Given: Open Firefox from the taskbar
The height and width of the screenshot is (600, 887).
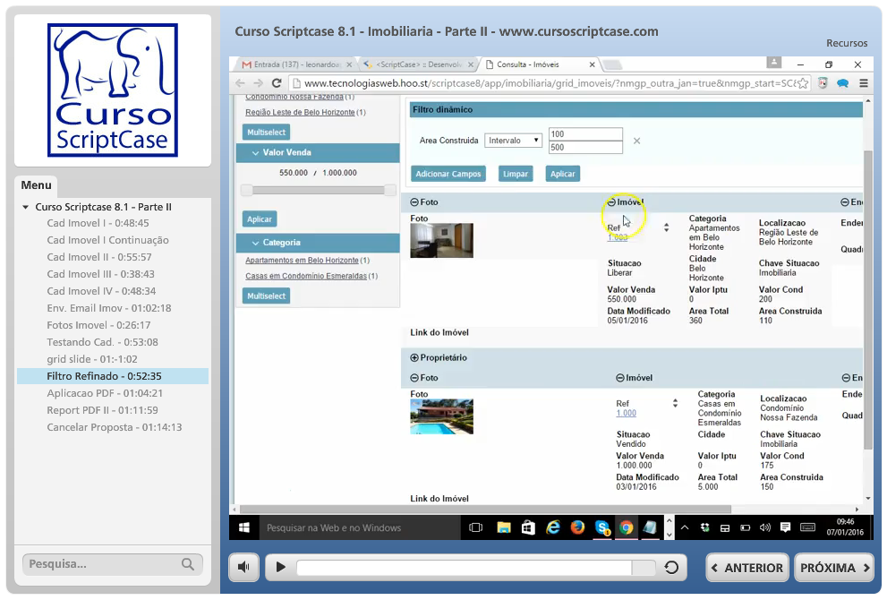Looking at the screenshot, I should tap(577, 527).
